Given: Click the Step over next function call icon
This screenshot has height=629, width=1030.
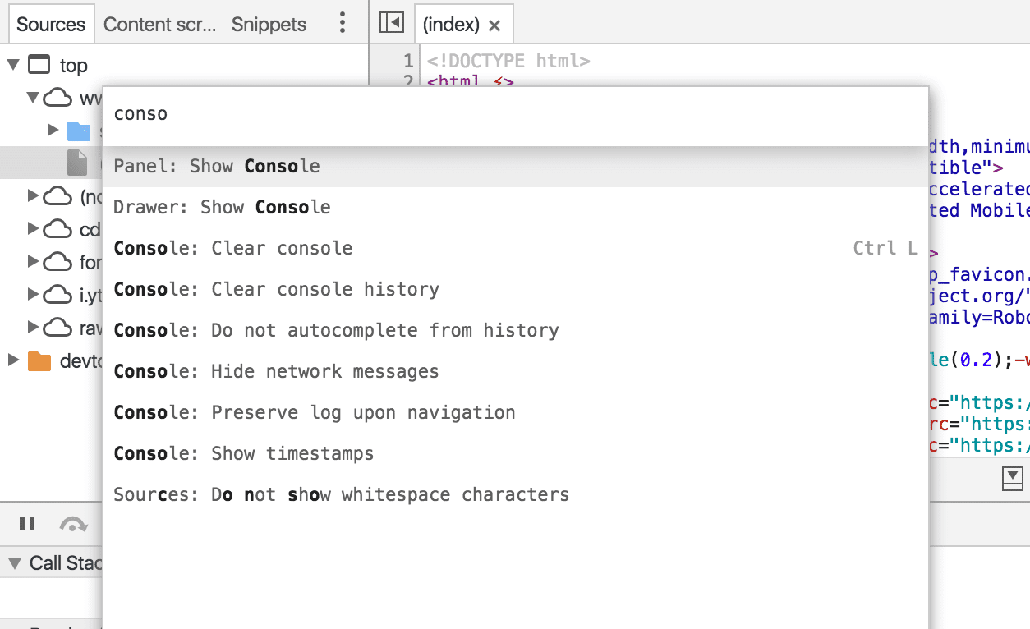Looking at the screenshot, I should [74, 524].
